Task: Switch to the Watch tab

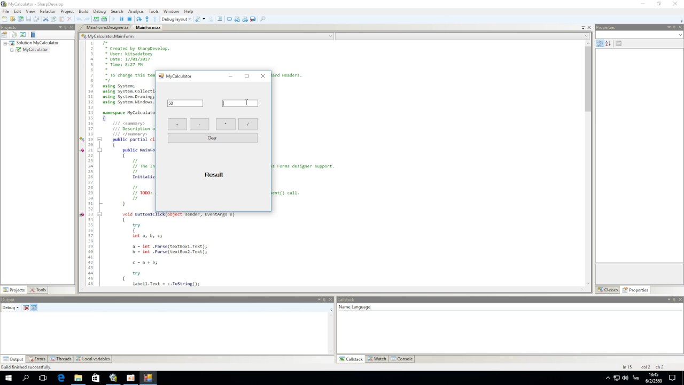Action: [x=377, y=359]
